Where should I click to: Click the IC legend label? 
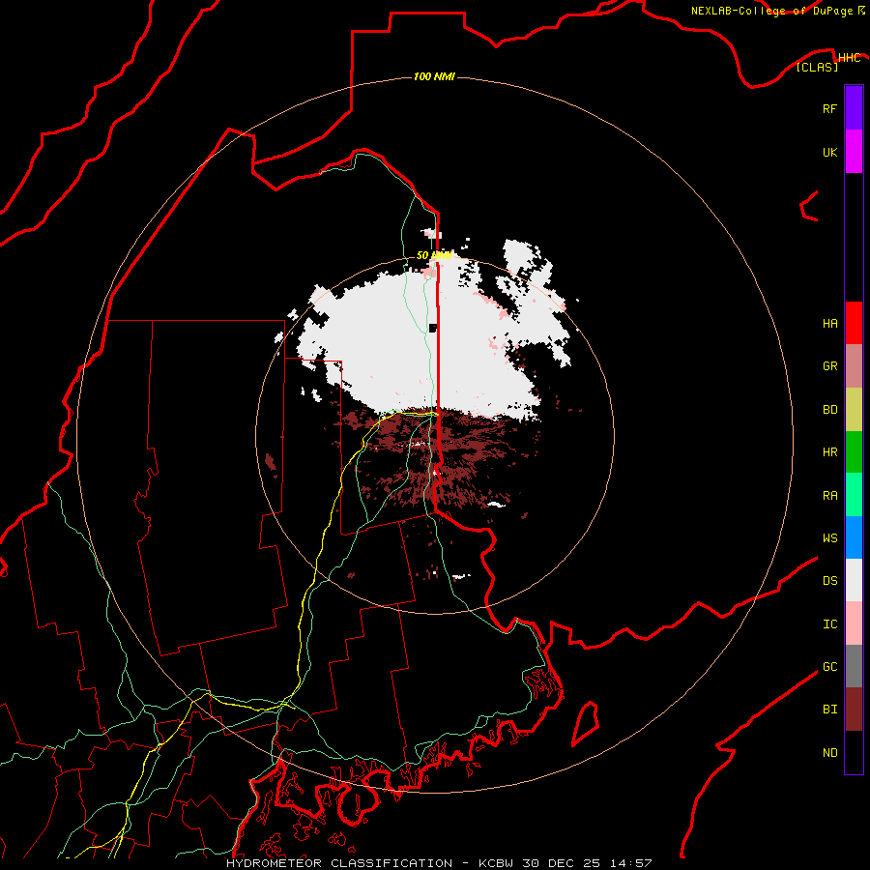pyautogui.click(x=829, y=624)
